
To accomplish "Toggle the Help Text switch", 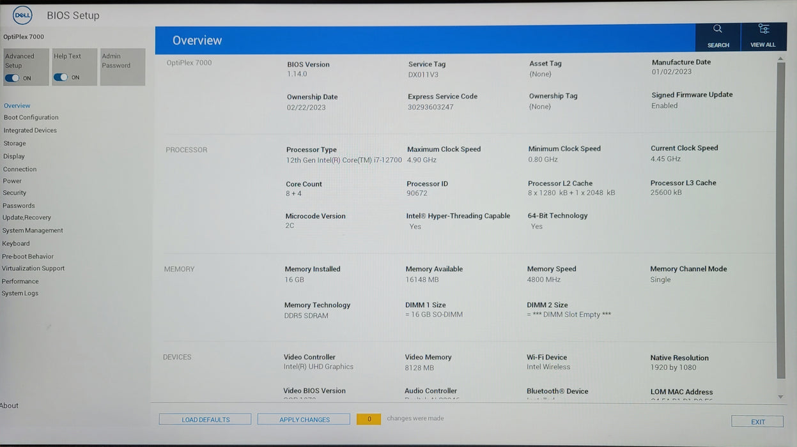I will tap(61, 77).
